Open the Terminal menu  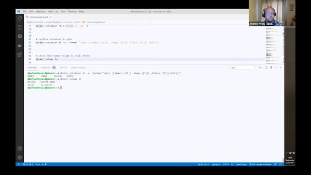click(x=72, y=12)
